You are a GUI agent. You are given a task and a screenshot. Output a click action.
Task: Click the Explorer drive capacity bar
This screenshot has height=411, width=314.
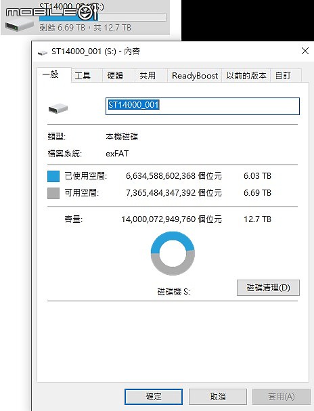coord(102,18)
